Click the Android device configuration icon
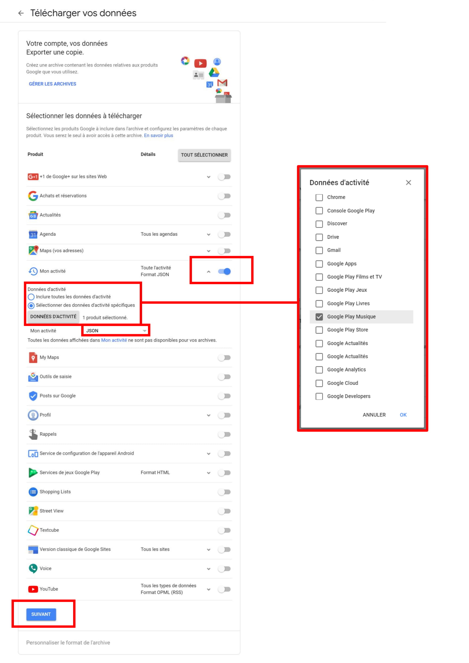This screenshot has height=663, width=469. 33,454
